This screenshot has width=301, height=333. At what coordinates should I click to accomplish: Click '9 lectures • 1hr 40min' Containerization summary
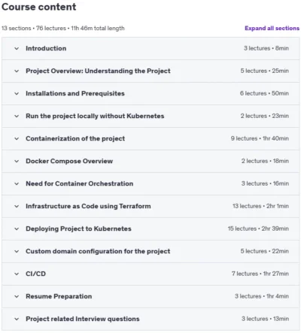tap(260, 138)
